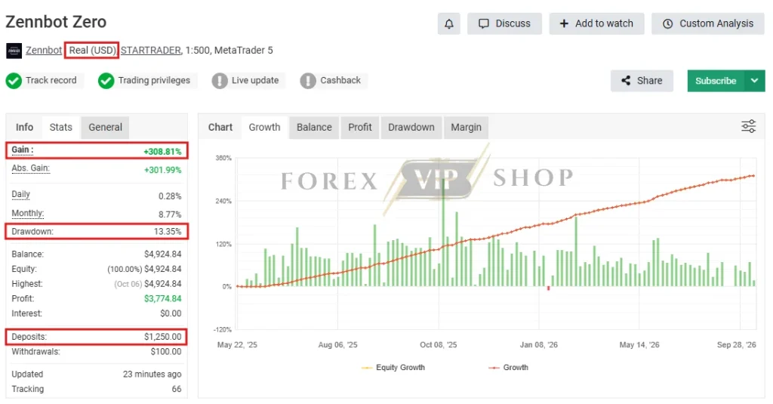Click the Live update warning icon
Viewport: 773px width, 404px height.
[220, 81]
